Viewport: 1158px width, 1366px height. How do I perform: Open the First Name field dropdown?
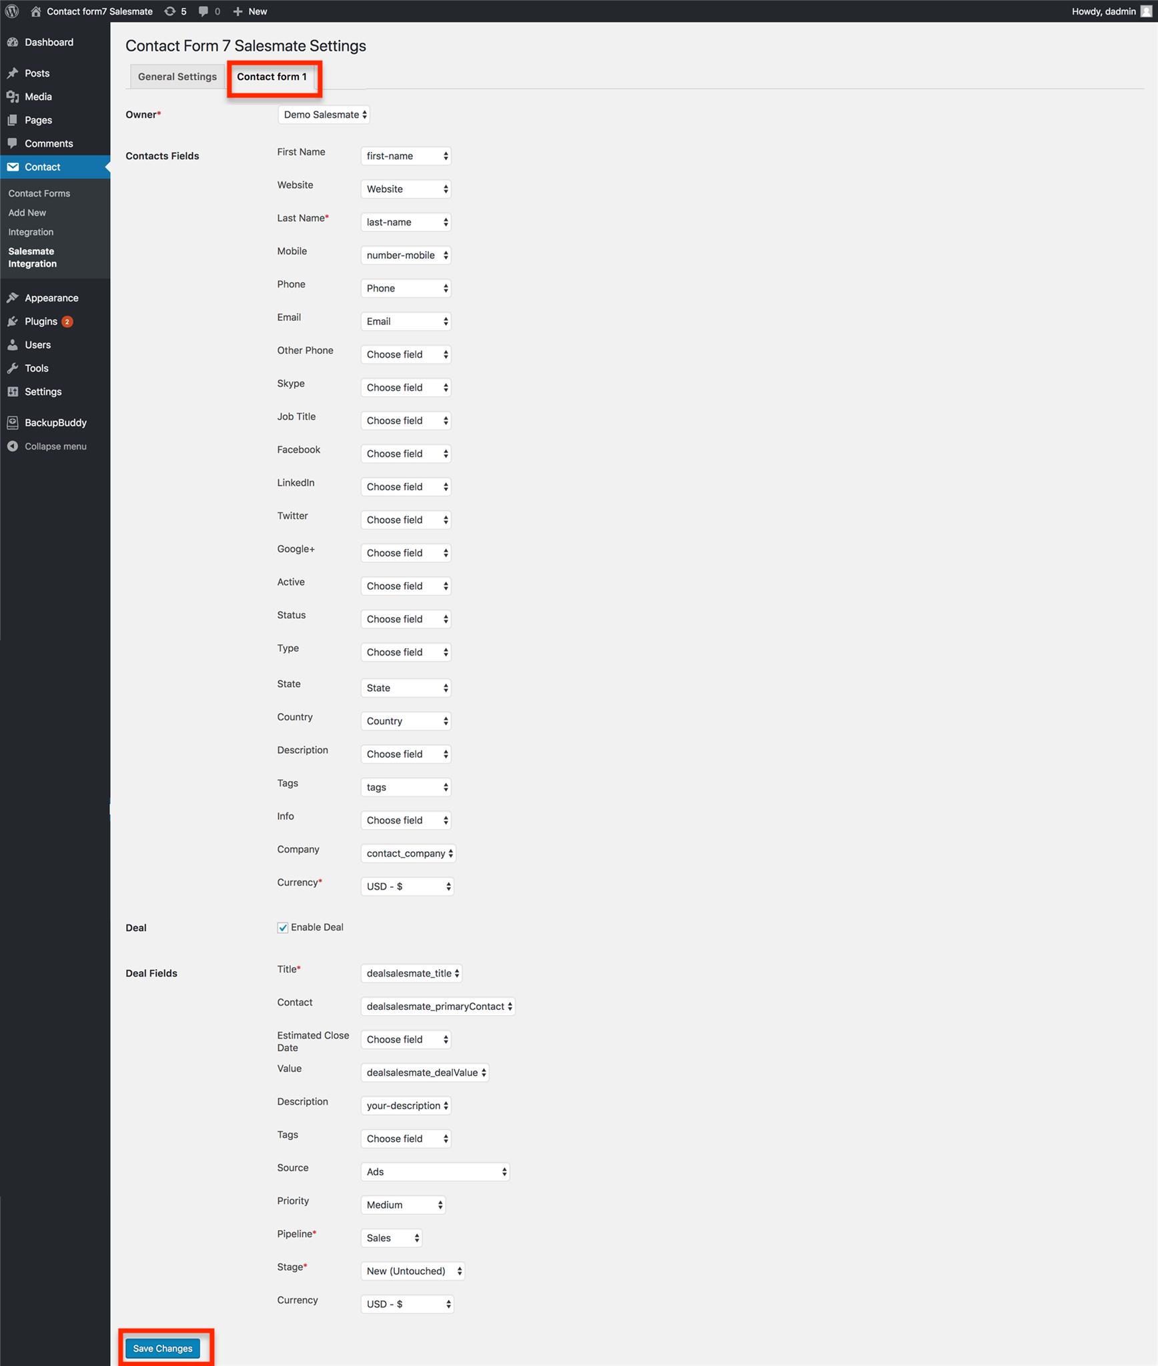coord(406,156)
